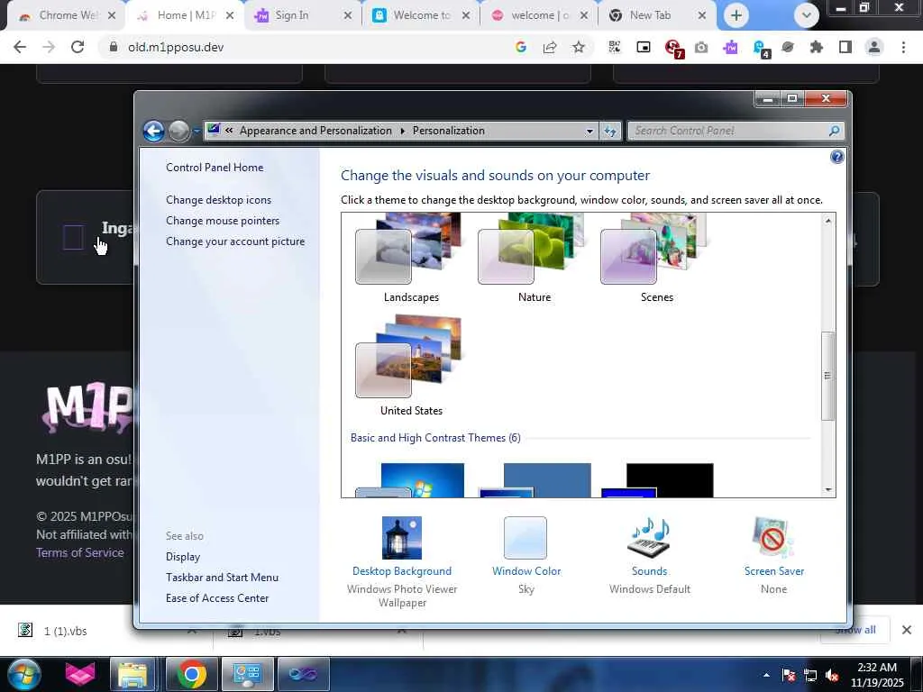Open the Sounds settings icon
923x692 pixels.
pyautogui.click(x=649, y=538)
